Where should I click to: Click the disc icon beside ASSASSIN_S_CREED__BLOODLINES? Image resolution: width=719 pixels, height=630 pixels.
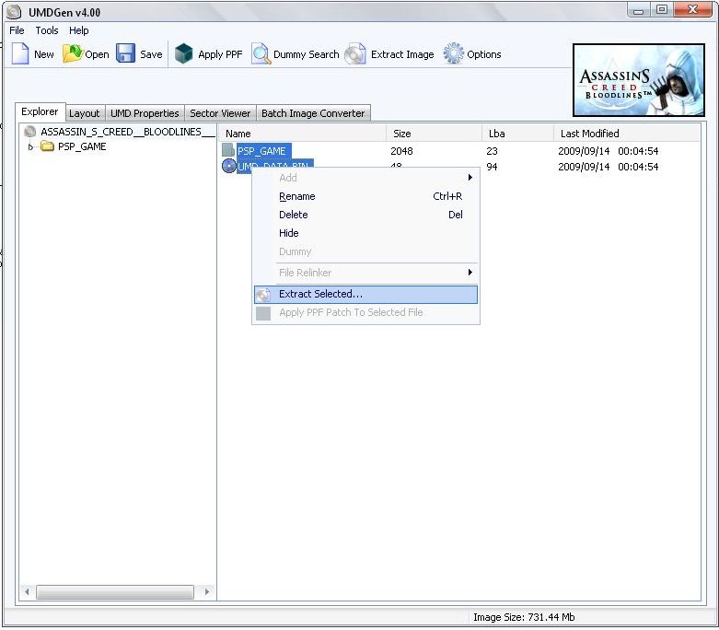[x=29, y=132]
